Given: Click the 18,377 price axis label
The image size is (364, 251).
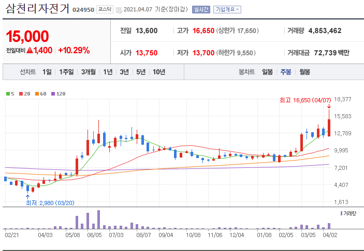Looking at the screenshot, I should point(343,99).
